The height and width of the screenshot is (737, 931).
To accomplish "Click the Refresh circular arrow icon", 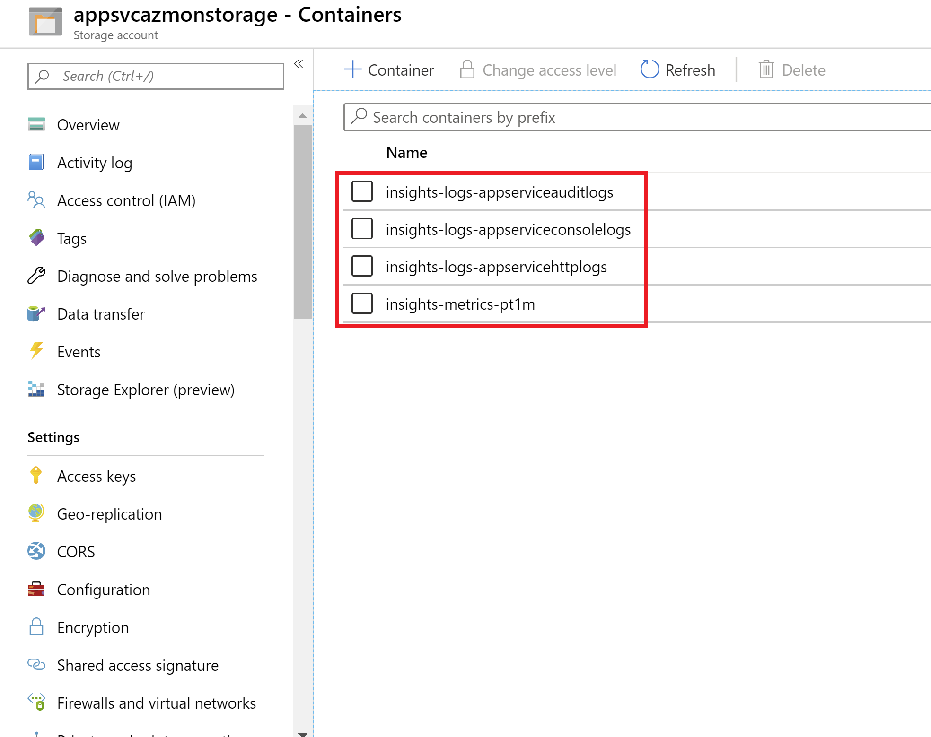I will click(650, 69).
